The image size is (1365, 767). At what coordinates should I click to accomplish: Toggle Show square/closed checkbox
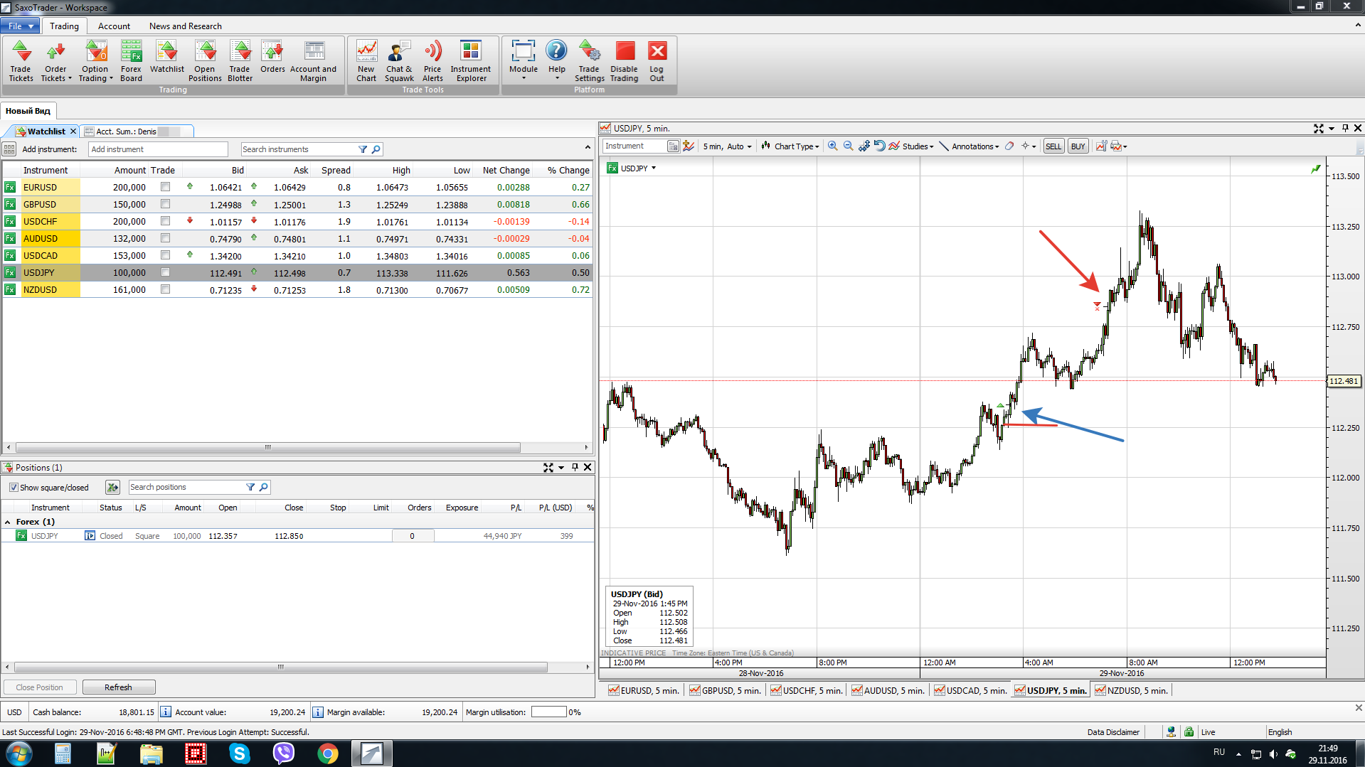click(14, 487)
